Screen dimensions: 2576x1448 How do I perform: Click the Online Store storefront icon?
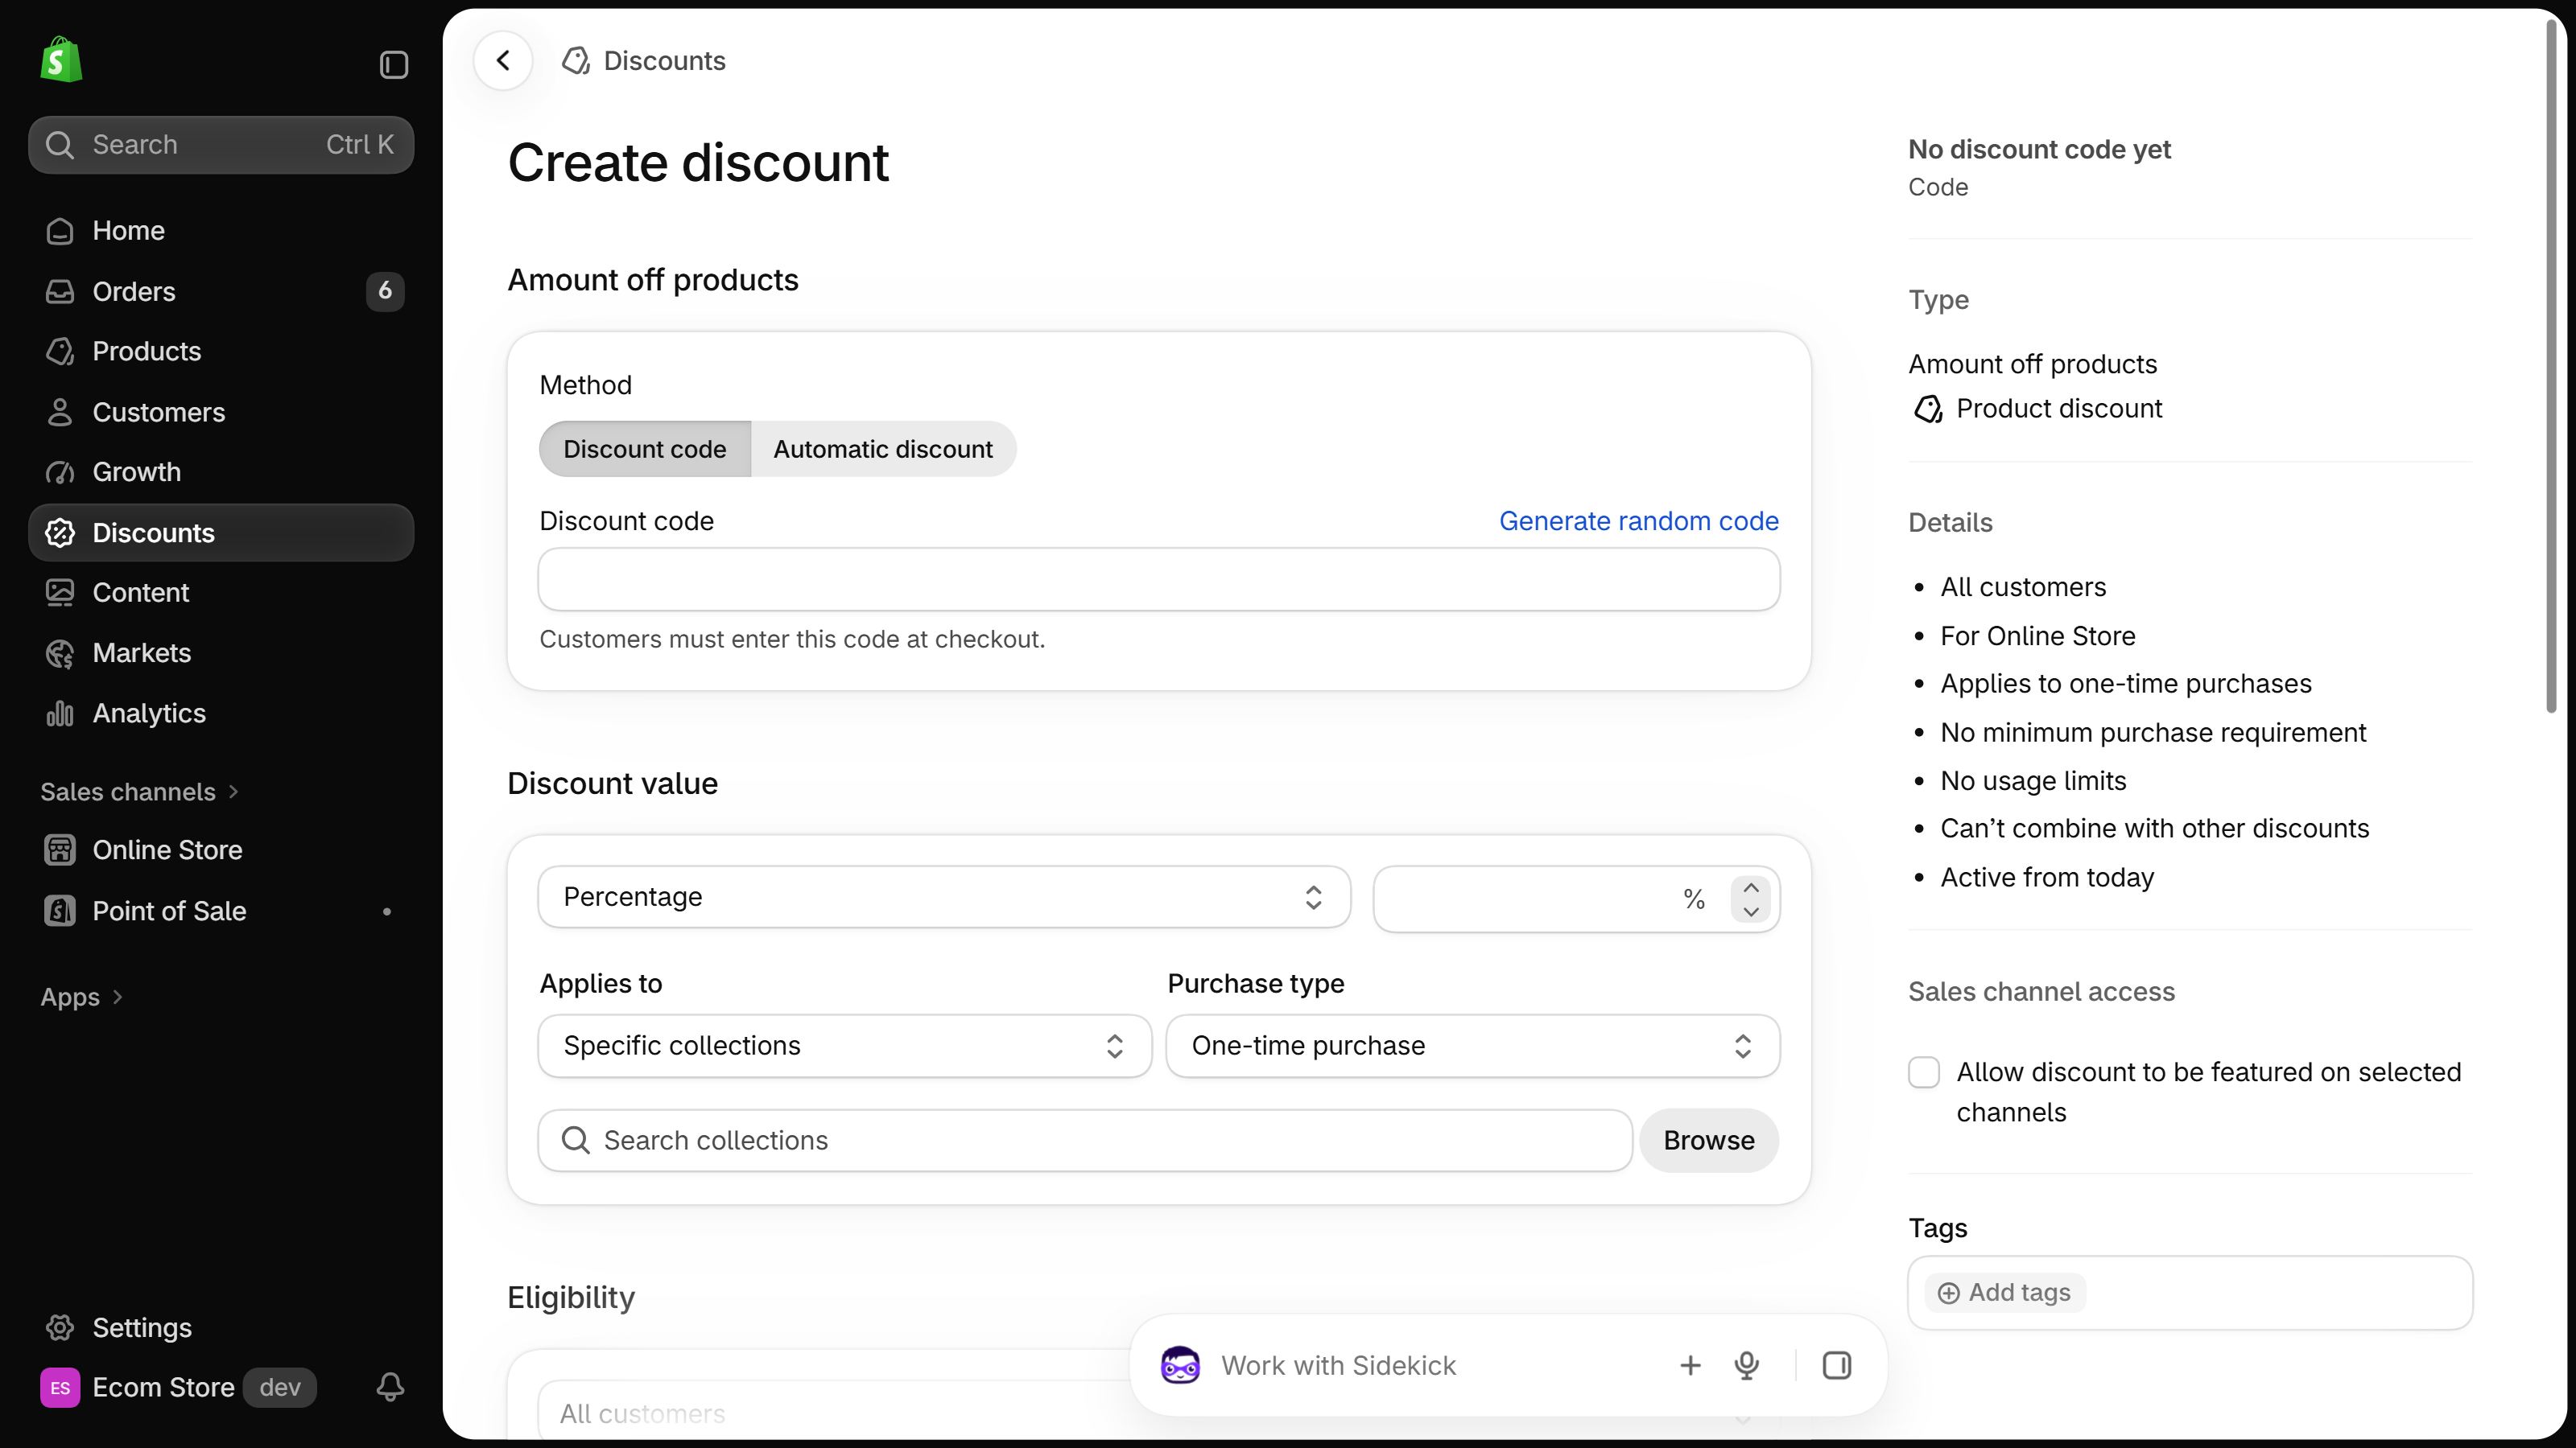click(x=60, y=850)
